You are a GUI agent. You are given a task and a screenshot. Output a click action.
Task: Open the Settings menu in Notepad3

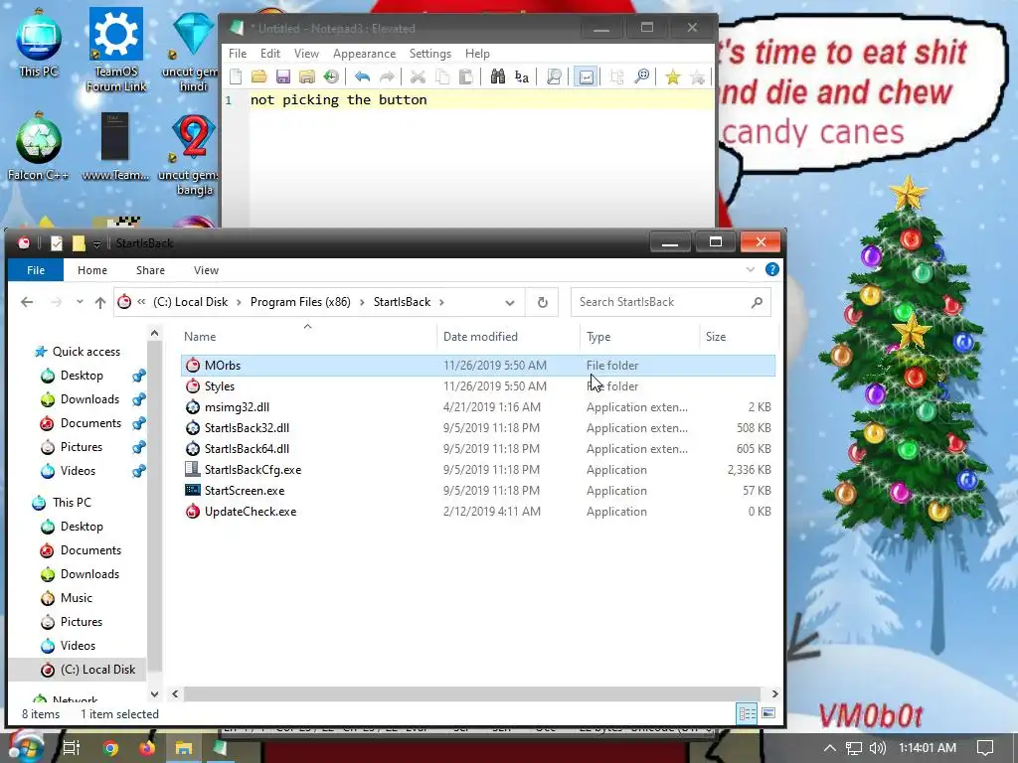tap(429, 54)
